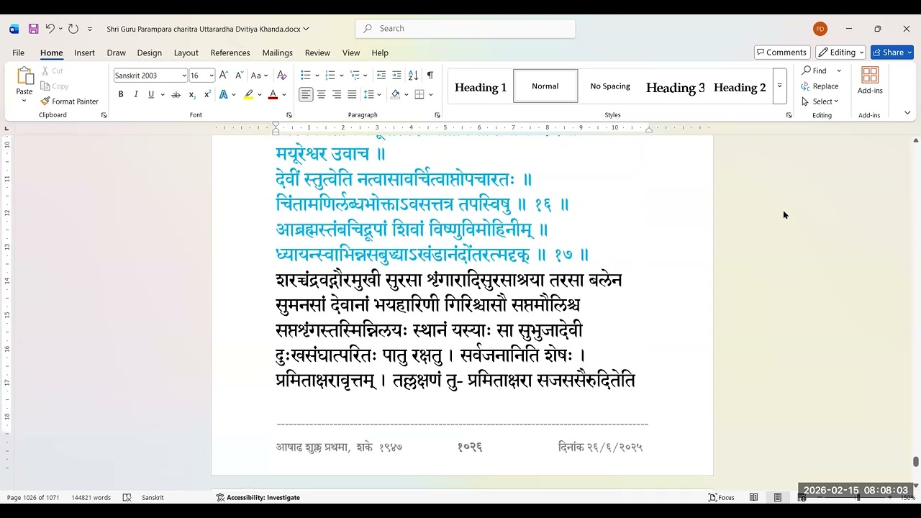The width and height of the screenshot is (921, 518).
Task: Click the vertical scrollbar thumb
Action: pos(916,462)
